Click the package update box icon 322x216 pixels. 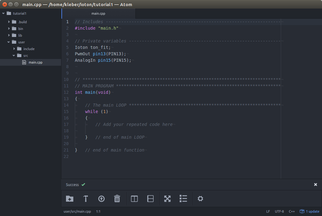(x=302, y=211)
